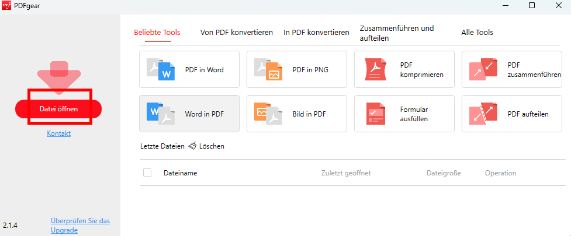Select the PDF in Word label
The height and width of the screenshot is (236, 571).
pos(205,70)
